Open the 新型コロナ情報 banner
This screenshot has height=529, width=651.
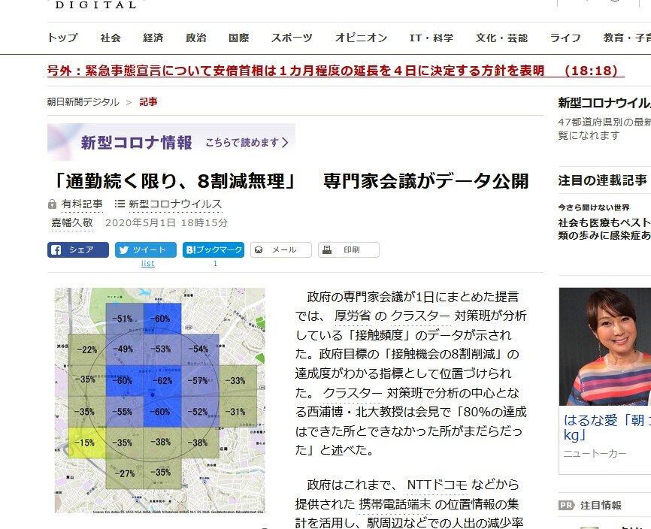pos(171,142)
